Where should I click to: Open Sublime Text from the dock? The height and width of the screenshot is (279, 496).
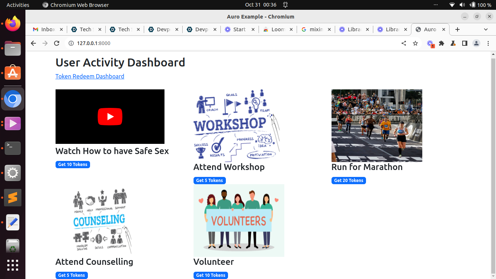click(x=13, y=198)
